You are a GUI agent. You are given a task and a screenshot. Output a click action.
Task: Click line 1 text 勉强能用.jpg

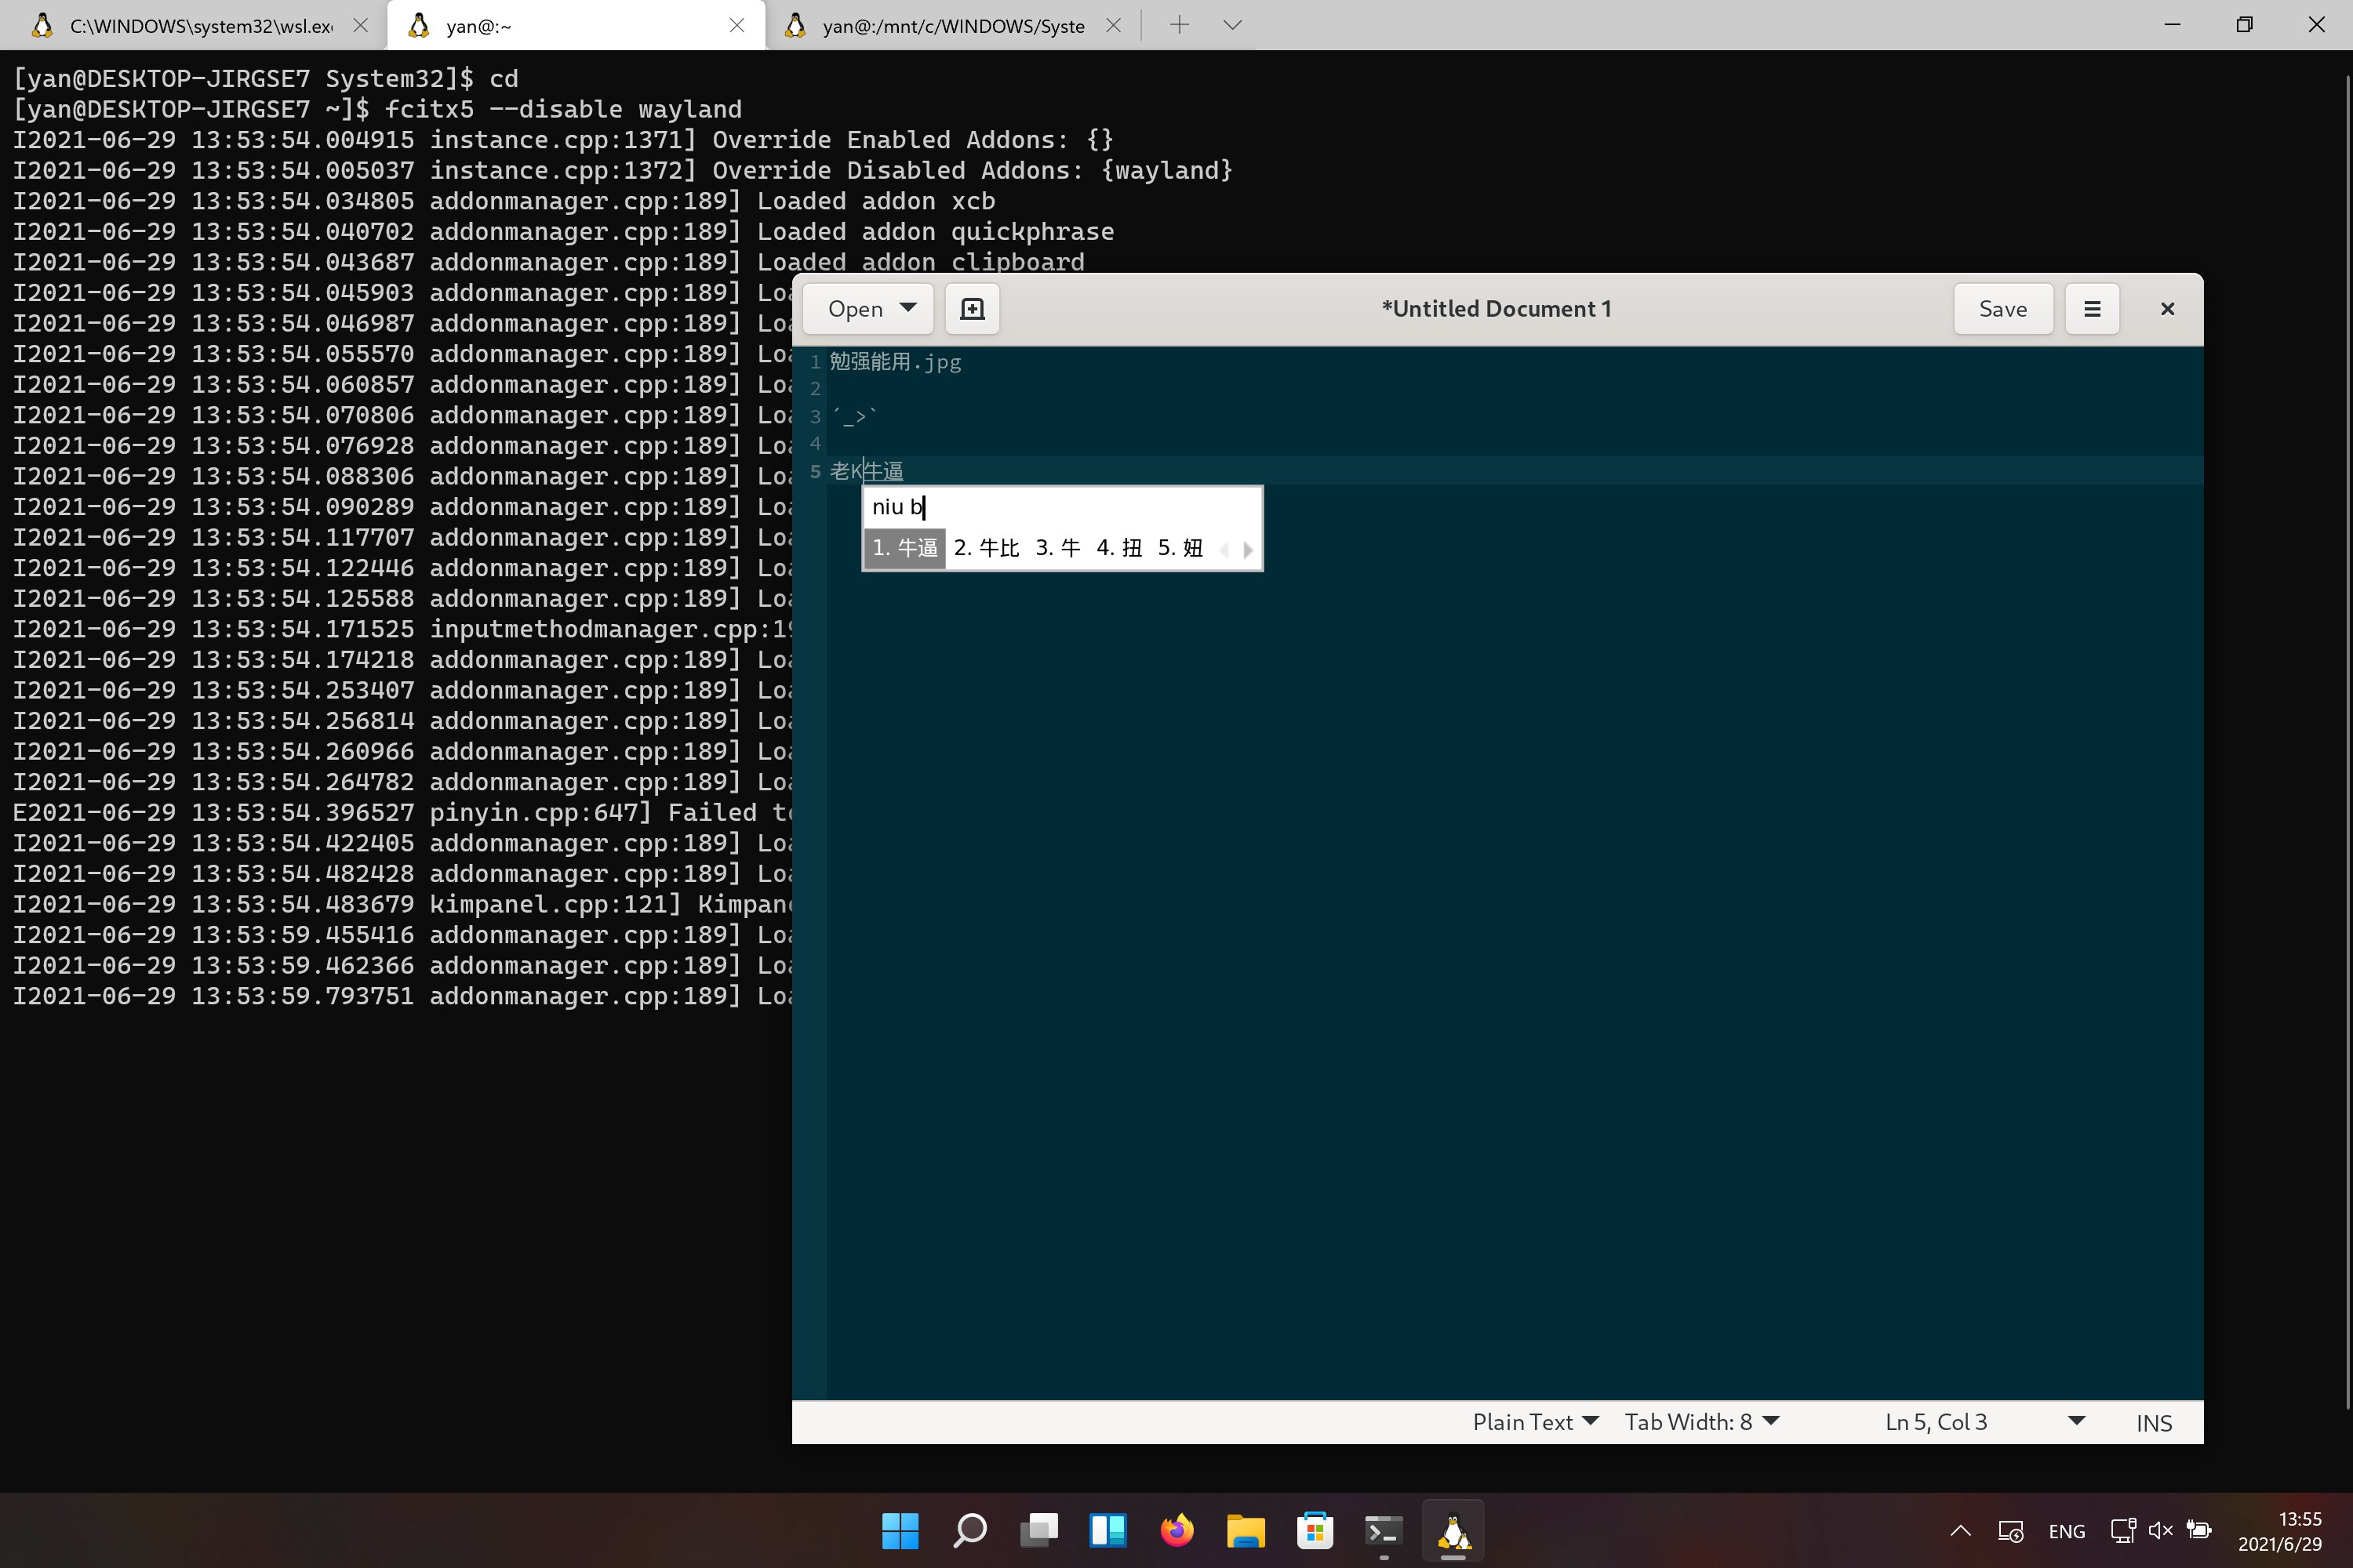pos(896,362)
